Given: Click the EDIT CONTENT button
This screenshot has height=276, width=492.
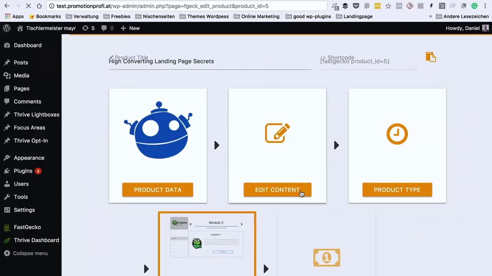Looking at the screenshot, I should [278, 190].
